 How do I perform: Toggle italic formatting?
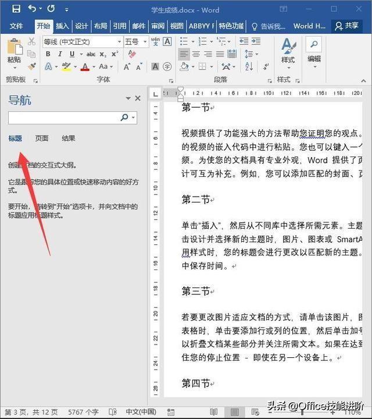pos(60,54)
